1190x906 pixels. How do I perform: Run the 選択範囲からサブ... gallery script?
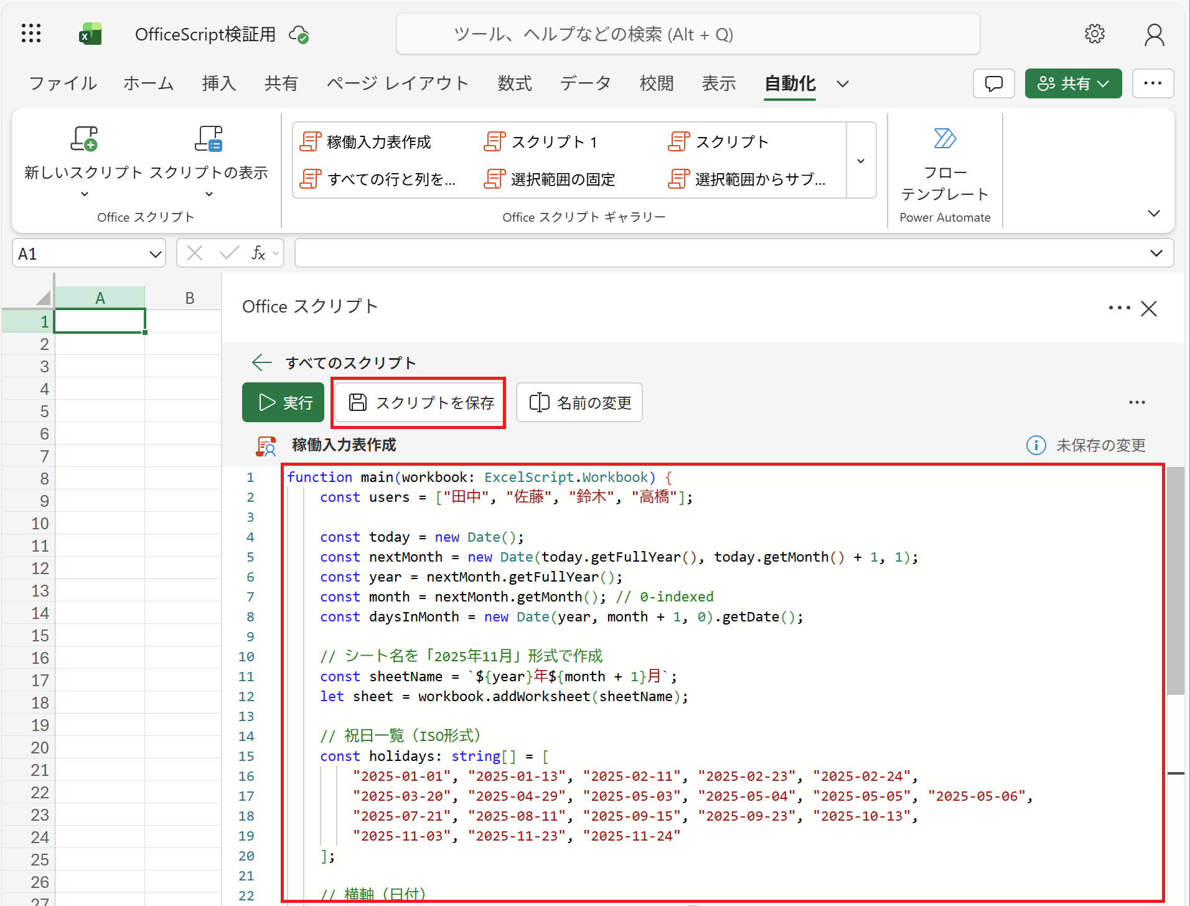[x=747, y=179]
